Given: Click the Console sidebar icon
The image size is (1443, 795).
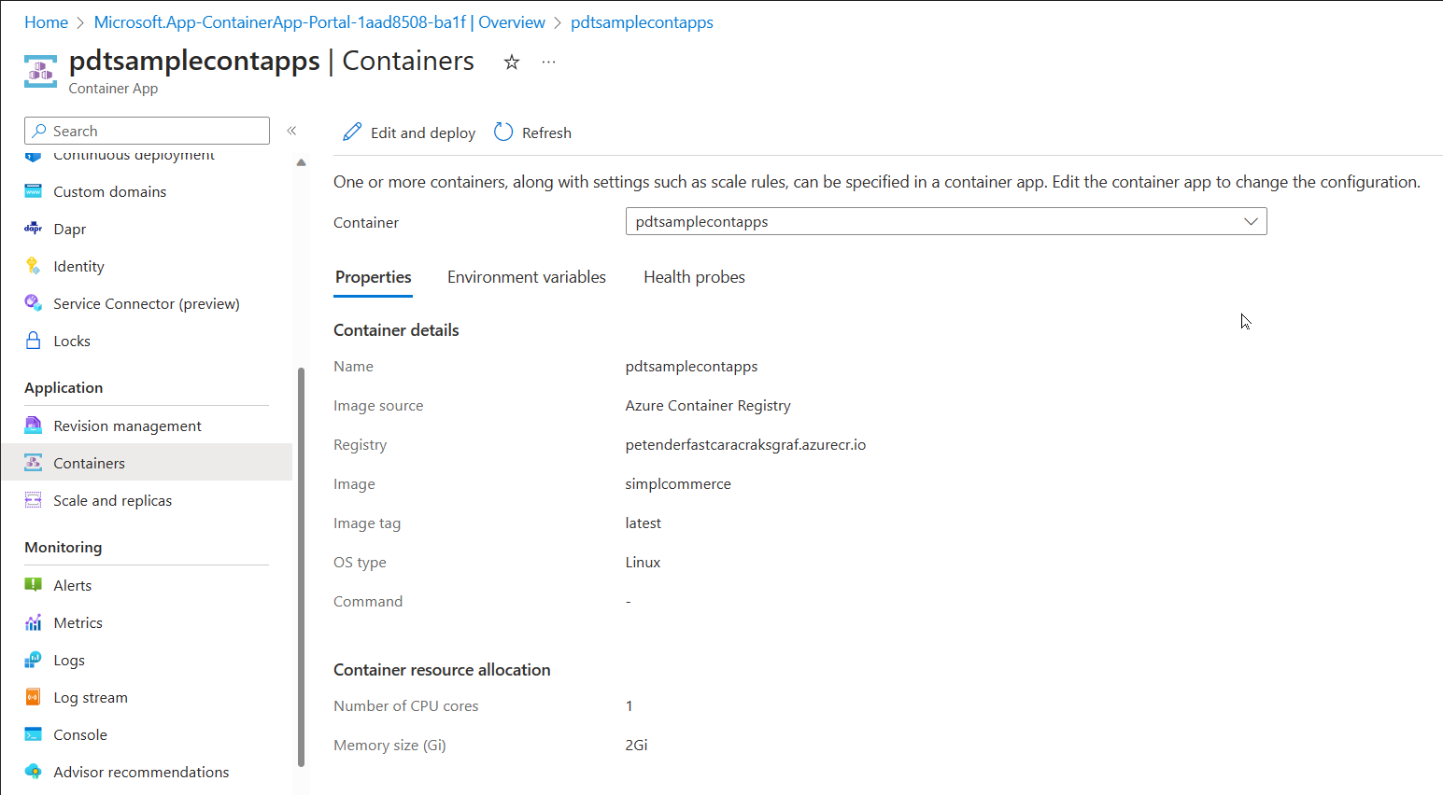Looking at the screenshot, I should coord(33,733).
